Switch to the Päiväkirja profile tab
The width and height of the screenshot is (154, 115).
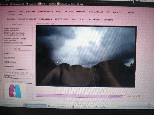(x=46, y=19)
